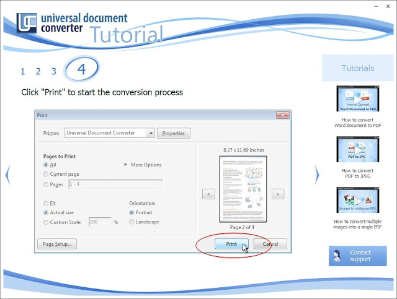Click the page preview thumbnail
The height and width of the screenshot is (299, 397).
pos(243,189)
